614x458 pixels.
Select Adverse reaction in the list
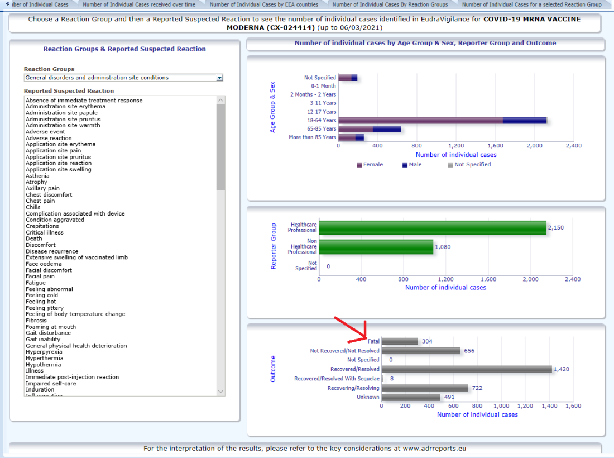[49, 138]
